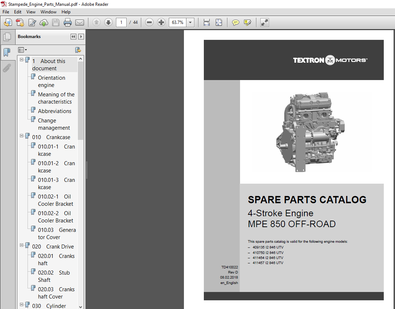Open the page thumbnails panel icon
Viewport: 395px width, 309px height.
pyautogui.click(x=7, y=37)
